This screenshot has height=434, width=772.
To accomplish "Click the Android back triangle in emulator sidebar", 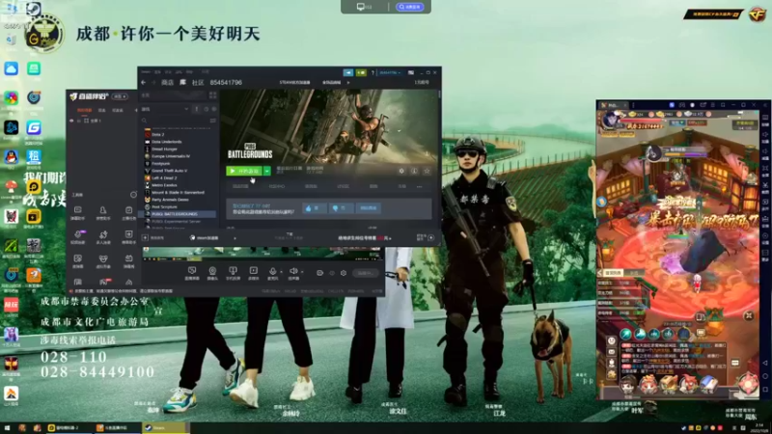I will [765, 364].
